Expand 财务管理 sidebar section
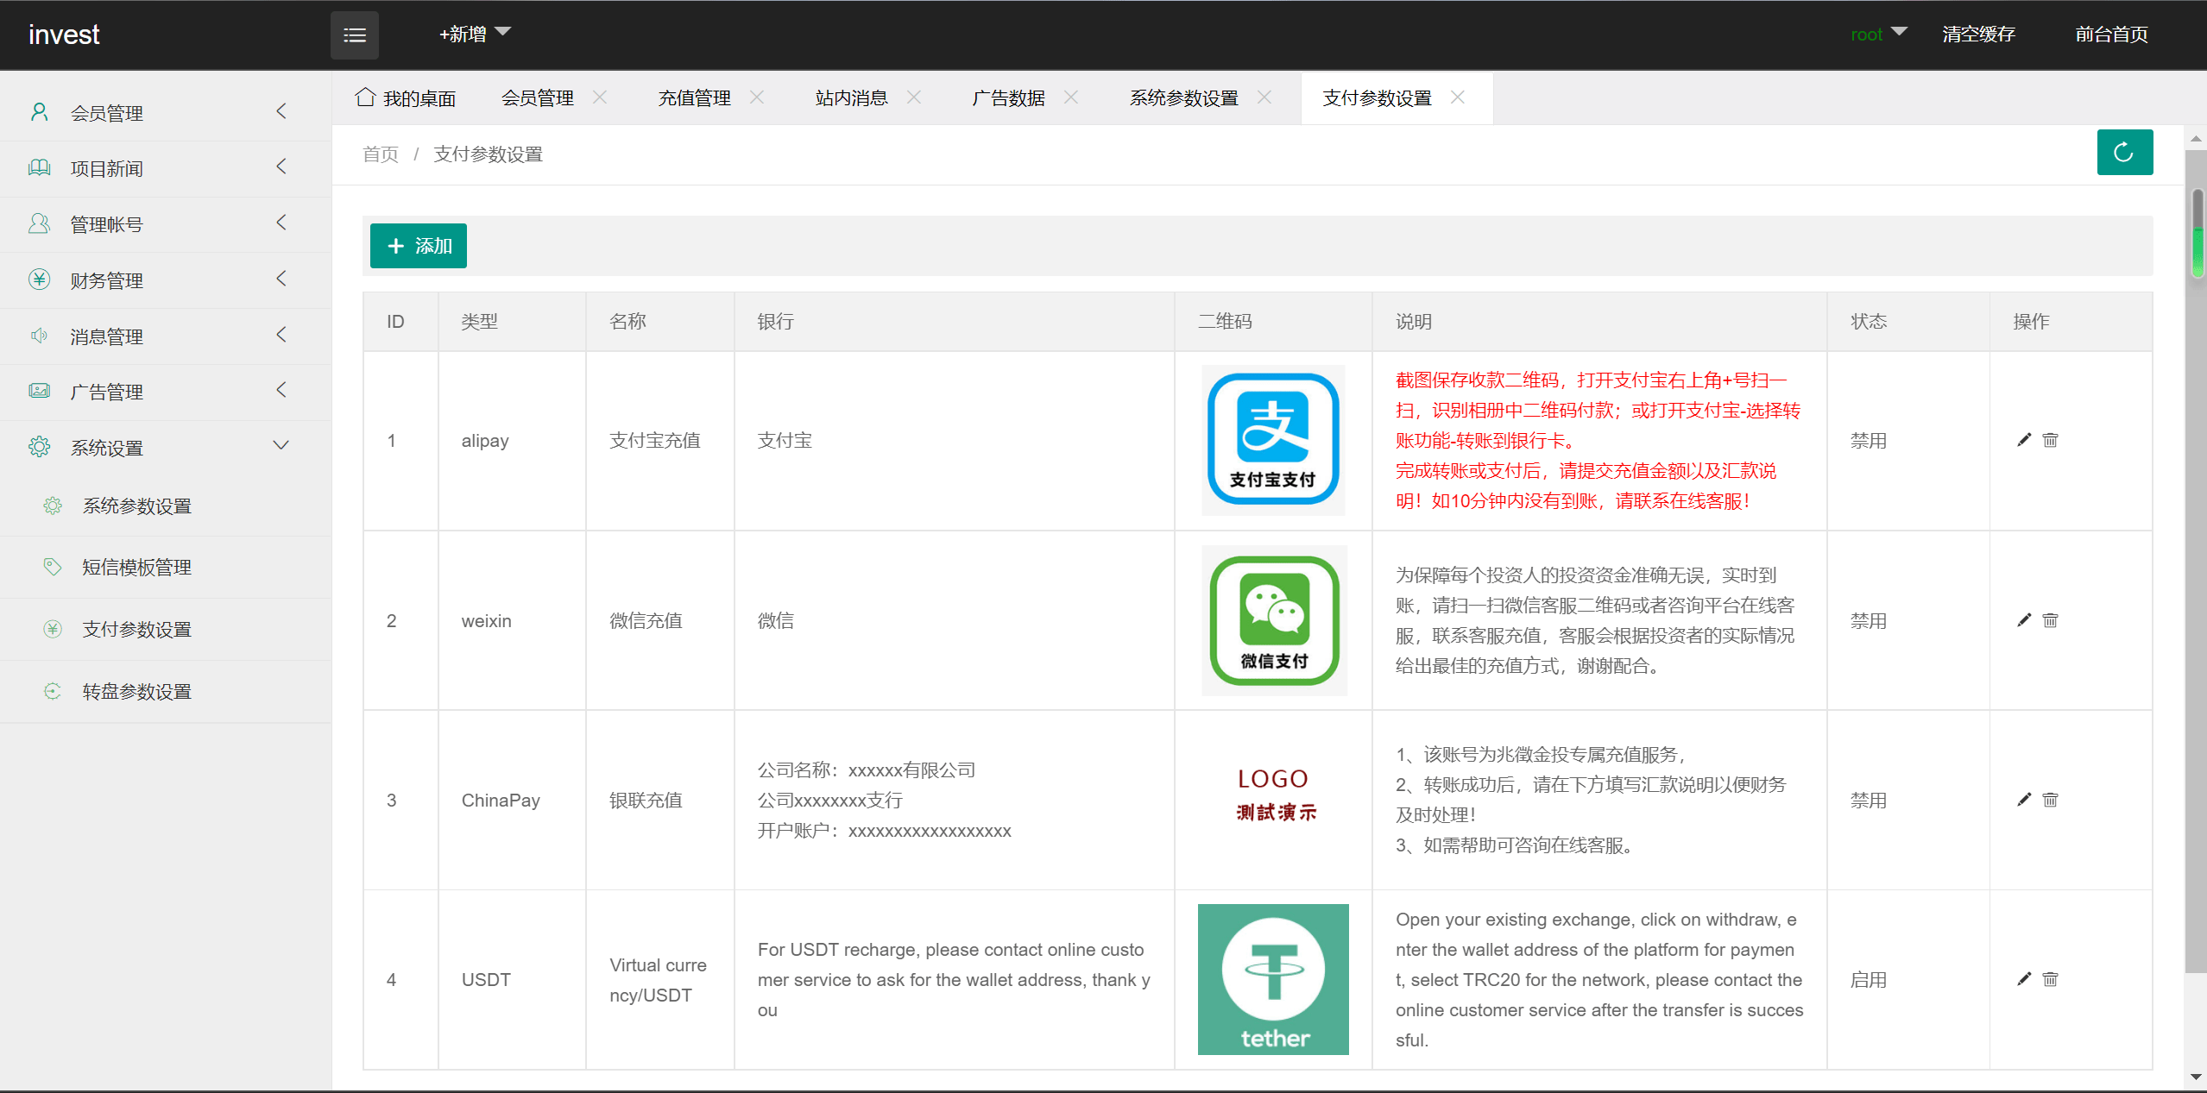Viewport: 2207px width, 1093px height. (x=154, y=280)
